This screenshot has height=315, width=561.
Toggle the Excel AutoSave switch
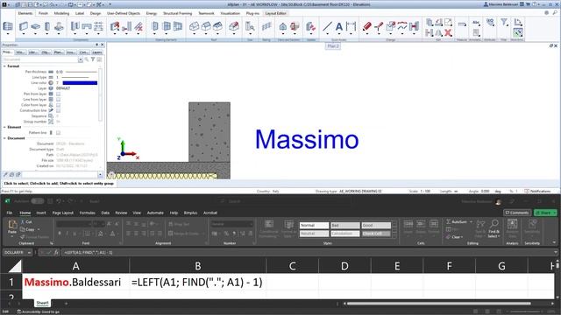tap(37, 201)
